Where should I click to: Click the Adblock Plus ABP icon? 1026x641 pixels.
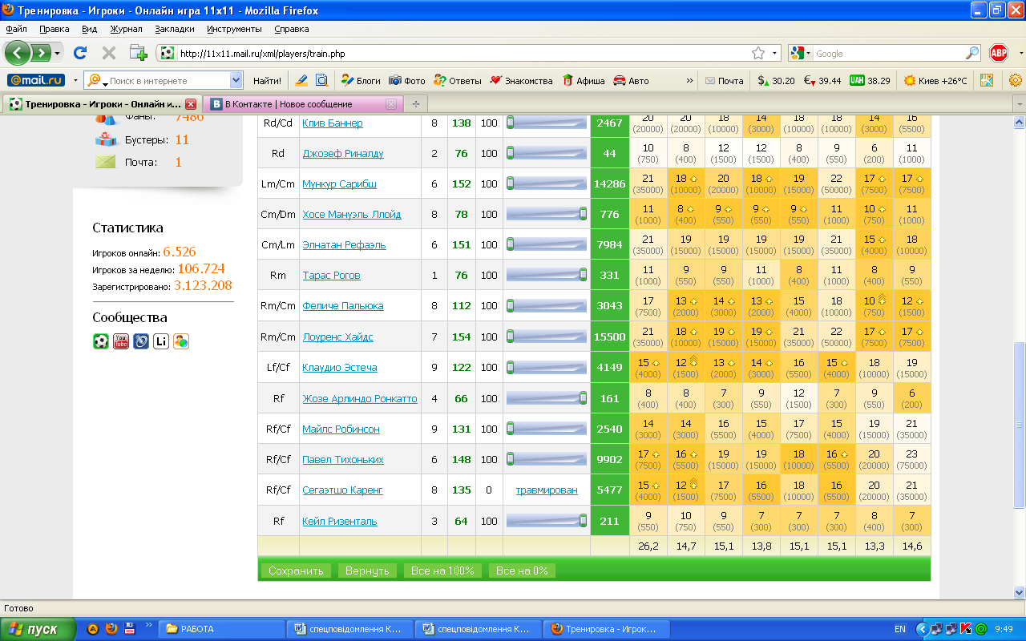tap(998, 53)
